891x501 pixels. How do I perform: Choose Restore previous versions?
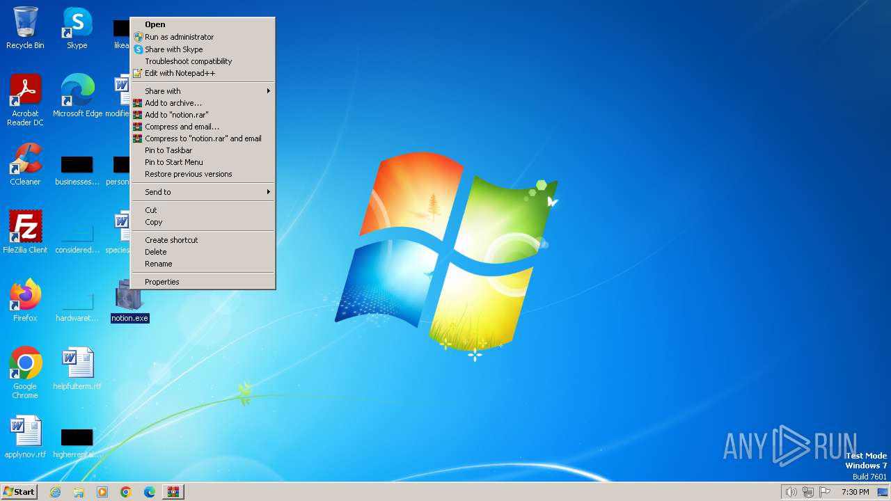(203, 174)
